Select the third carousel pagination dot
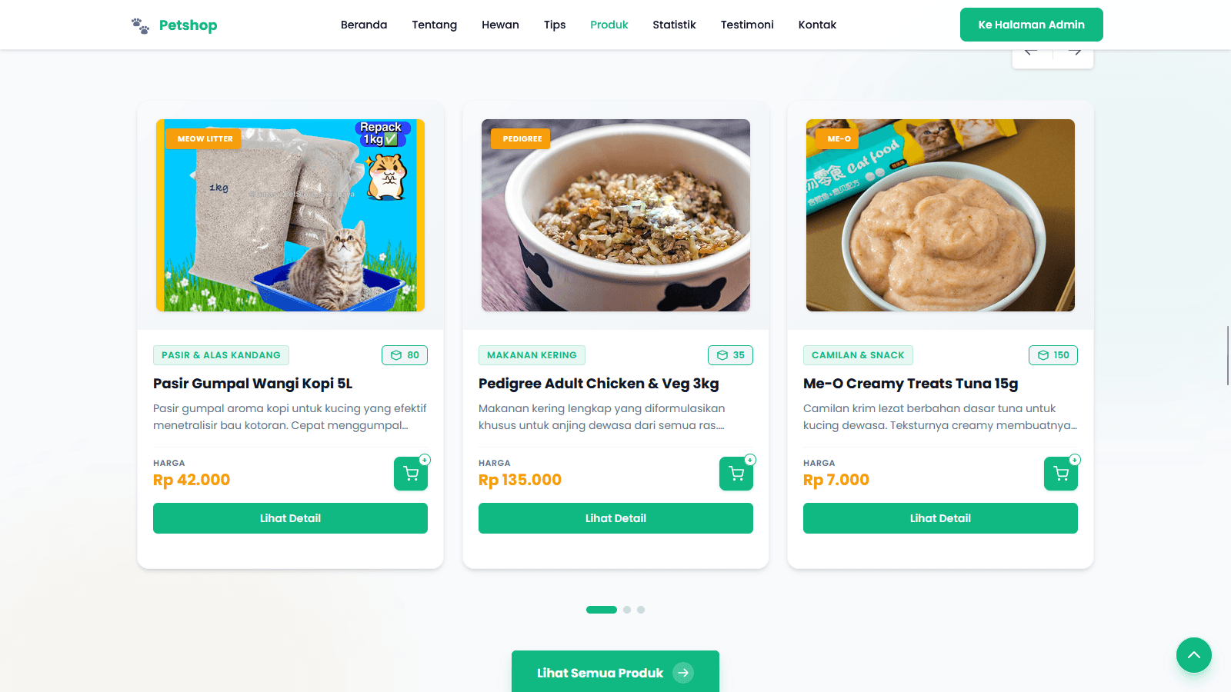Image resolution: width=1231 pixels, height=692 pixels. [x=641, y=610]
